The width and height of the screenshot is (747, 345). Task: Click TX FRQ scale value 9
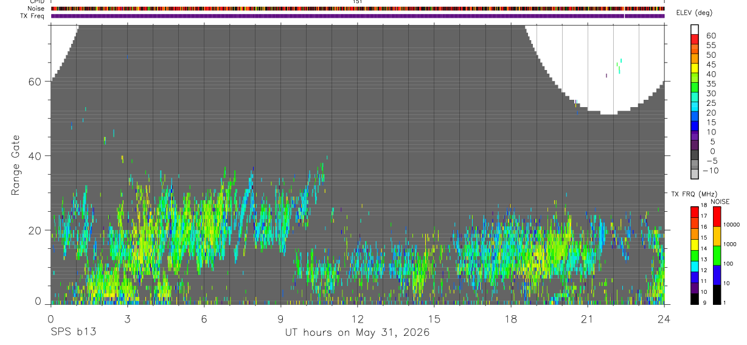704,302
